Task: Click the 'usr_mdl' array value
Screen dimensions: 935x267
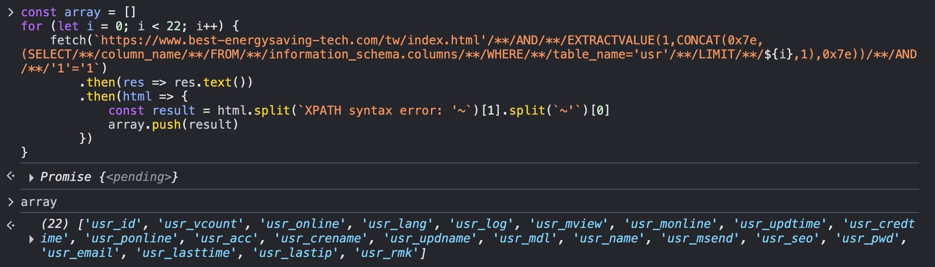Action: pyautogui.click(x=525, y=238)
